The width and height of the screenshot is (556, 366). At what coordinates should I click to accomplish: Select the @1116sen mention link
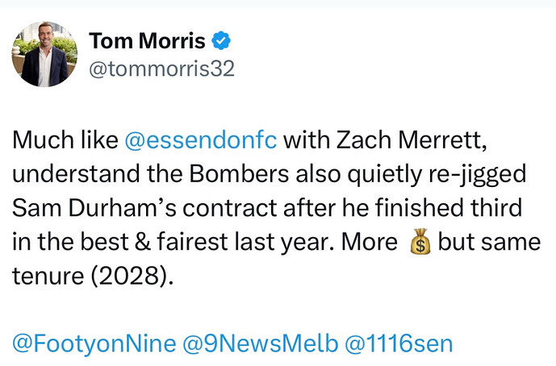[x=399, y=343]
